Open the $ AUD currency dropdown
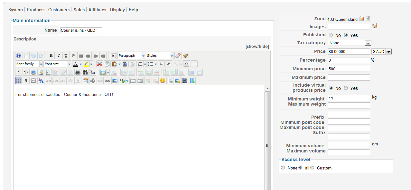Image resolution: width=411 pixels, height=190 pixels. (382, 52)
